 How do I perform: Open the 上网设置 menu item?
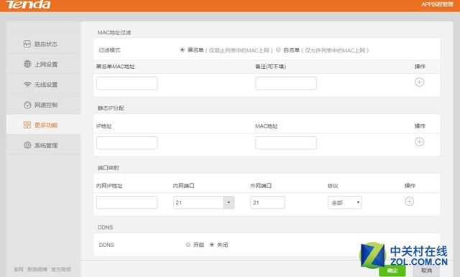[43, 64]
